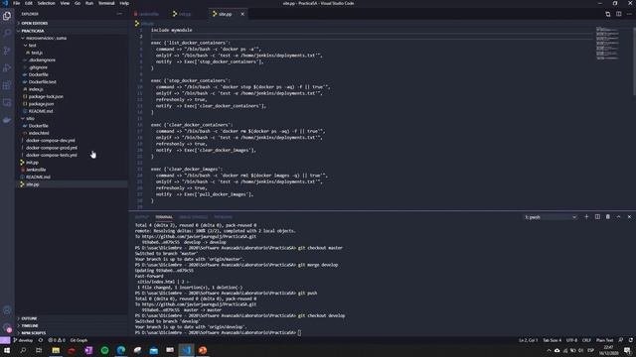This screenshot has height=357, width=636.
Task: Open the remote window indicator in status bar
Action: point(5,340)
